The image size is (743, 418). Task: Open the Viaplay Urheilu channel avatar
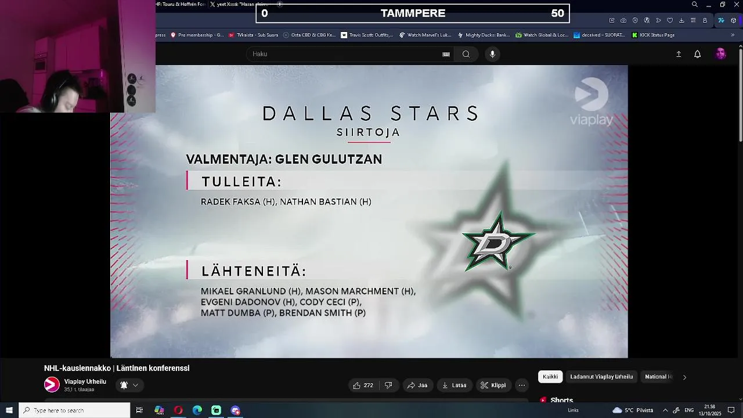pos(52,384)
